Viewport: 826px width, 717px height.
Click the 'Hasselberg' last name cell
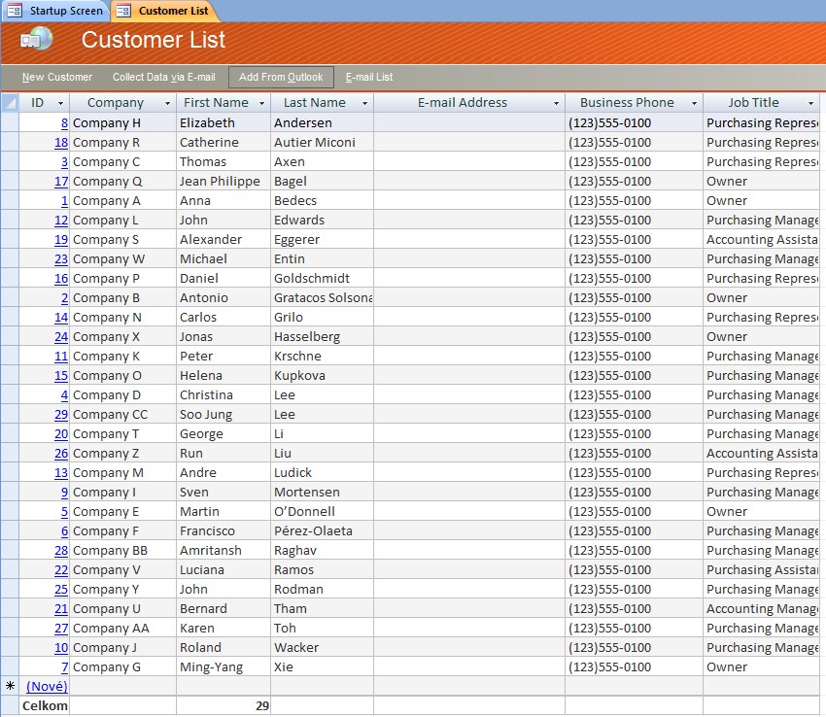(323, 336)
